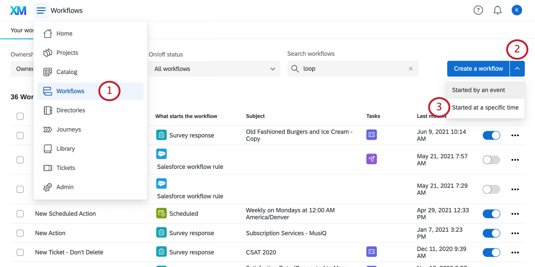Disable the New Scheduled Action workflow toggle

click(491, 214)
